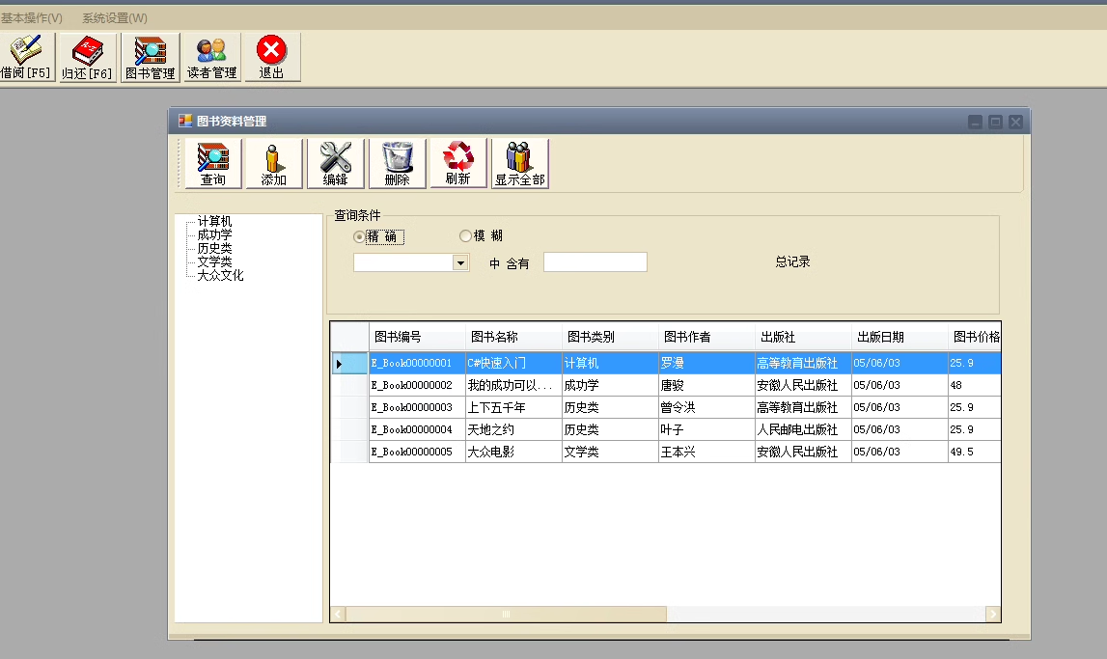Sort by 图书作者 column header
1107x659 pixels.
coord(707,337)
